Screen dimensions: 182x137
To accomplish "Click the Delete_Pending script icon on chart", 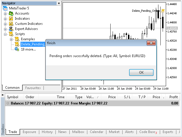I will (x=163, y=11).
